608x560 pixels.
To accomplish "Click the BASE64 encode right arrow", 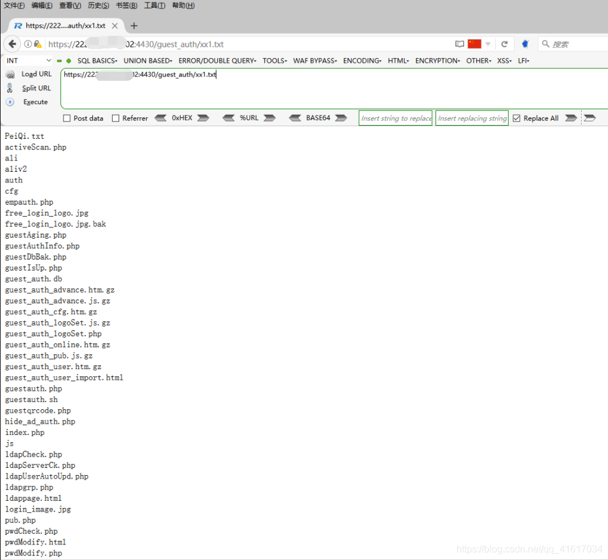I will tap(341, 118).
